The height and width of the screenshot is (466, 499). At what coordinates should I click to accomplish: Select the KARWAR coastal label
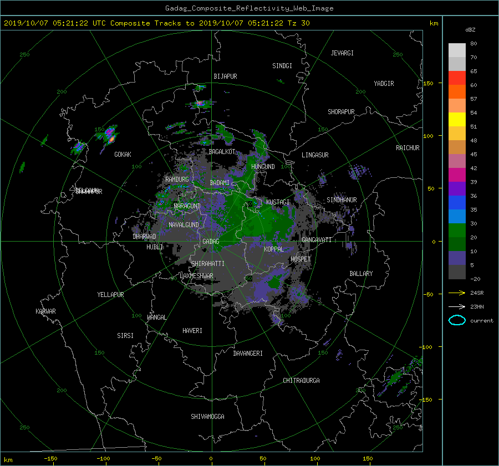pyautogui.click(x=45, y=311)
